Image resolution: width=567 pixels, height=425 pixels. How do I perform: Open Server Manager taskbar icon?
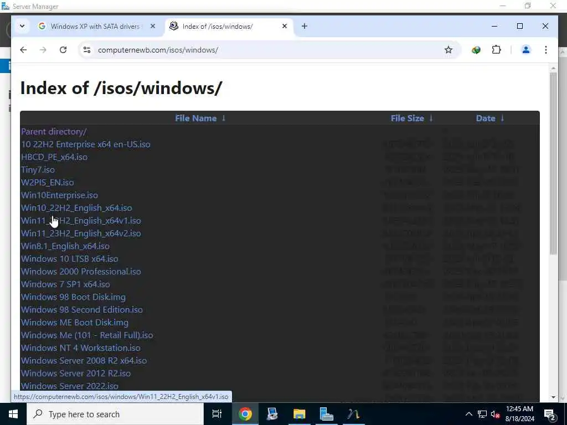point(326,414)
